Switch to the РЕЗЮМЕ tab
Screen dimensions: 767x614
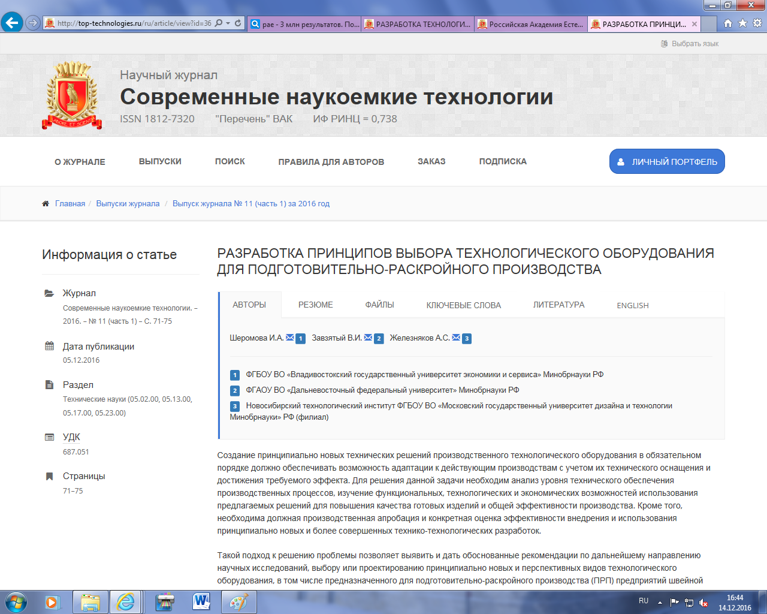click(x=315, y=305)
